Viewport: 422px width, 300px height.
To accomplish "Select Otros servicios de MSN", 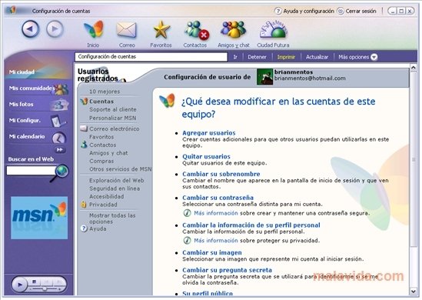I will (121, 169).
